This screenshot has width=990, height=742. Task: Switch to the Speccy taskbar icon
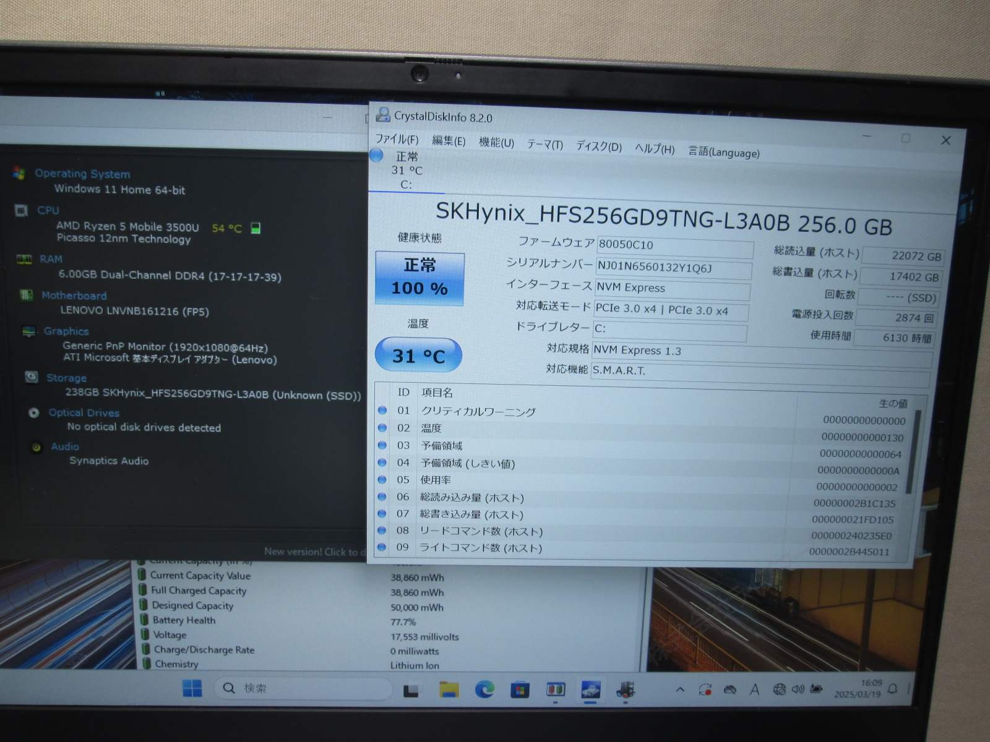pos(626,689)
